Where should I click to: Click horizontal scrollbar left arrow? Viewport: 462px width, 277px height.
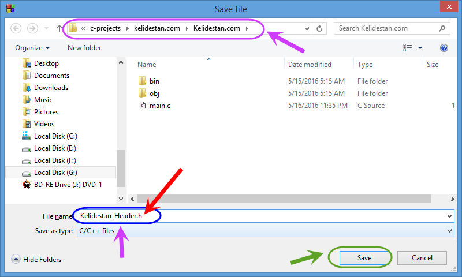[132, 199]
